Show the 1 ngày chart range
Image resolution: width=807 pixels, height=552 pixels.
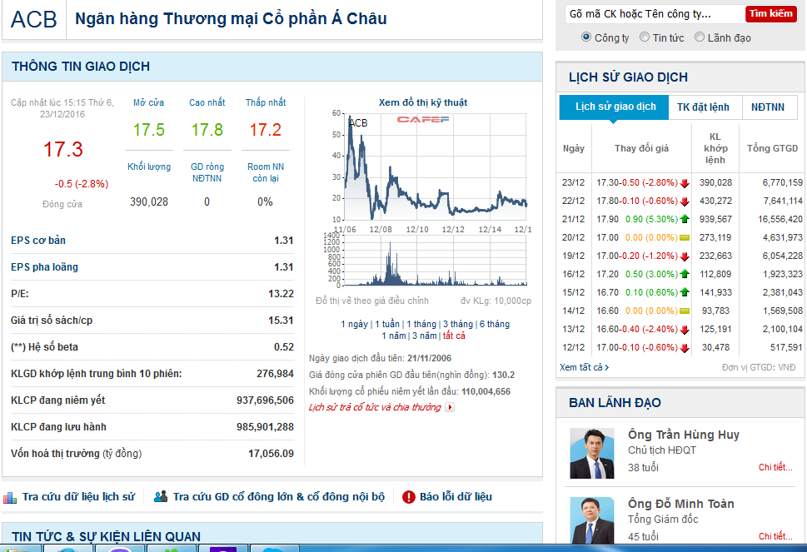pyautogui.click(x=354, y=324)
